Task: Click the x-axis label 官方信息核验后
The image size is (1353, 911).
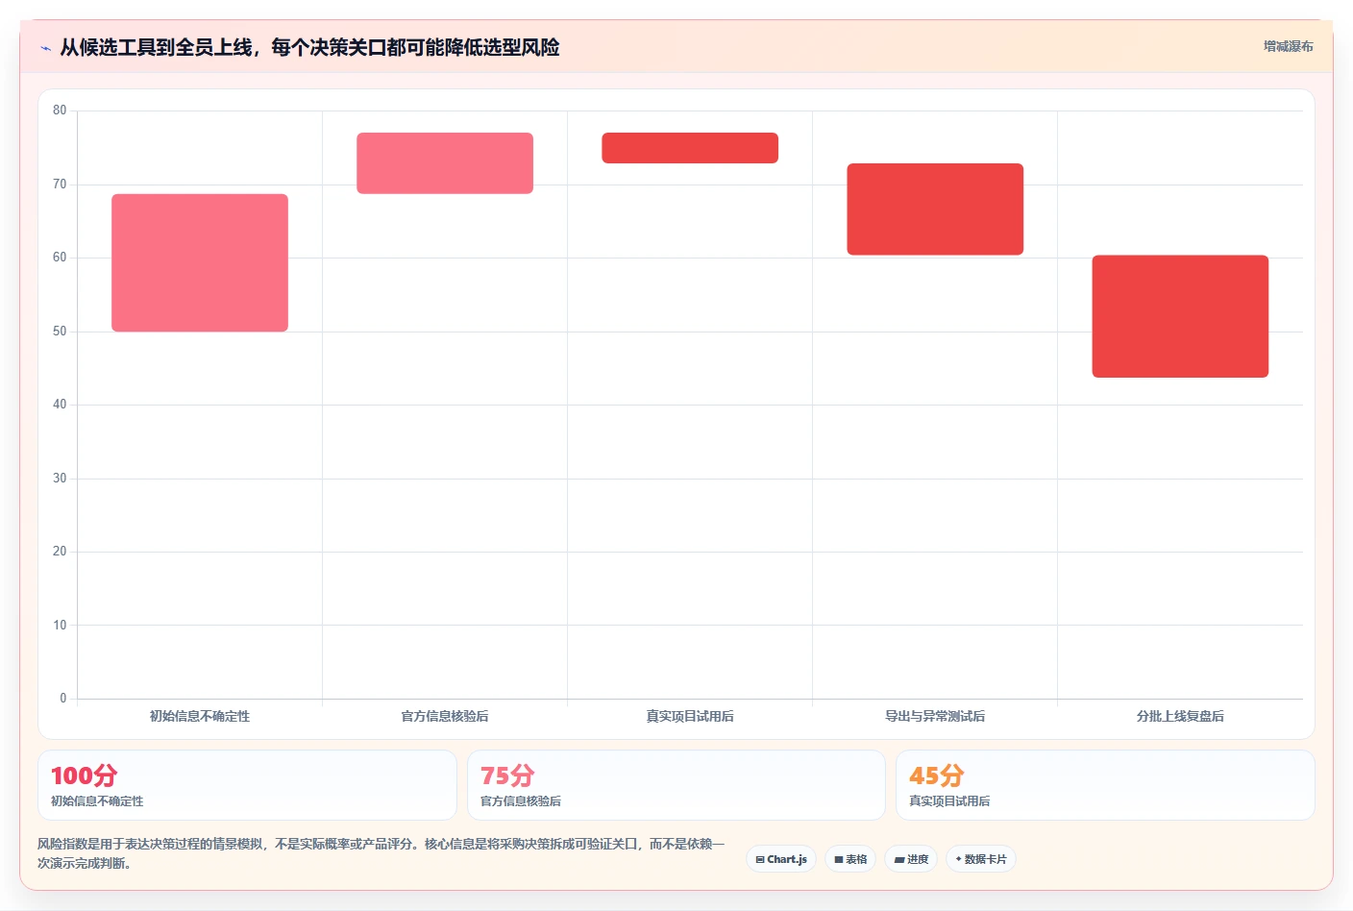Action: (445, 716)
